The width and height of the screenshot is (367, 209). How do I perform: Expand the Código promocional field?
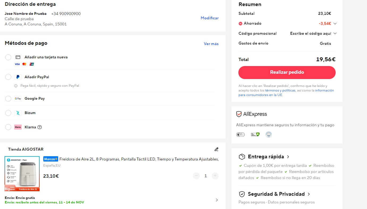point(335,33)
